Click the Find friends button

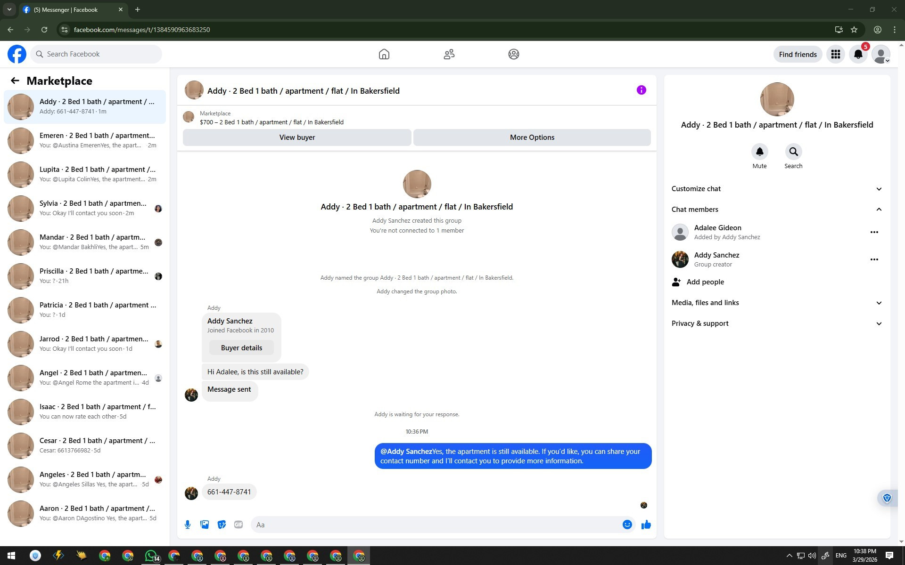coord(798,54)
